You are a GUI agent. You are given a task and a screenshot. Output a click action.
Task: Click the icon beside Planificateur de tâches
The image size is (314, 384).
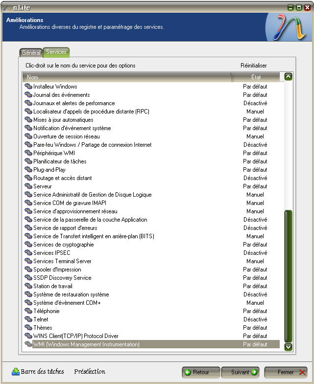(x=28, y=161)
